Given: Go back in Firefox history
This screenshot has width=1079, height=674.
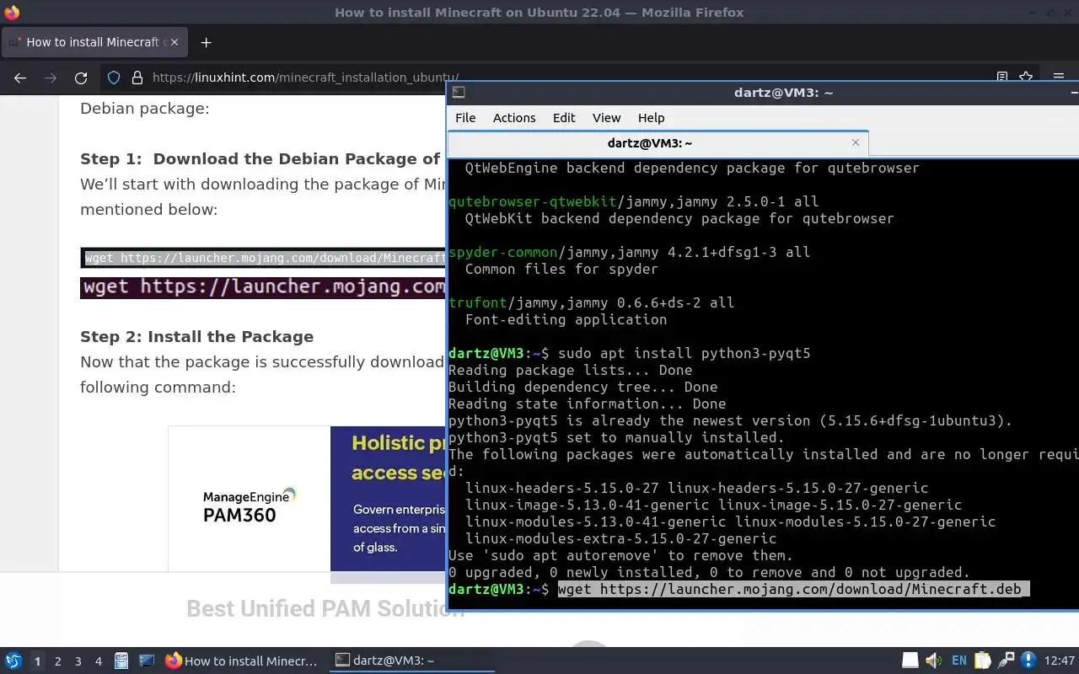Looking at the screenshot, I should [x=20, y=78].
